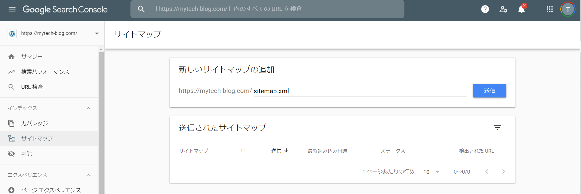Open the hamburger main menu

tap(12, 9)
